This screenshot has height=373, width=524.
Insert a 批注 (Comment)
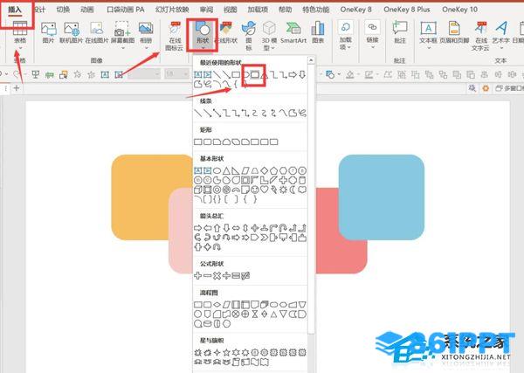click(400, 32)
